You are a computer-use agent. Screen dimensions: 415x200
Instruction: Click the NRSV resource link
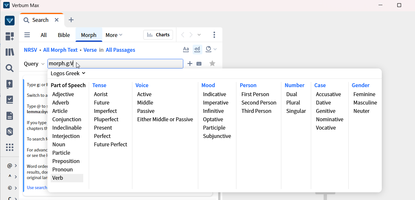(x=30, y=50)
